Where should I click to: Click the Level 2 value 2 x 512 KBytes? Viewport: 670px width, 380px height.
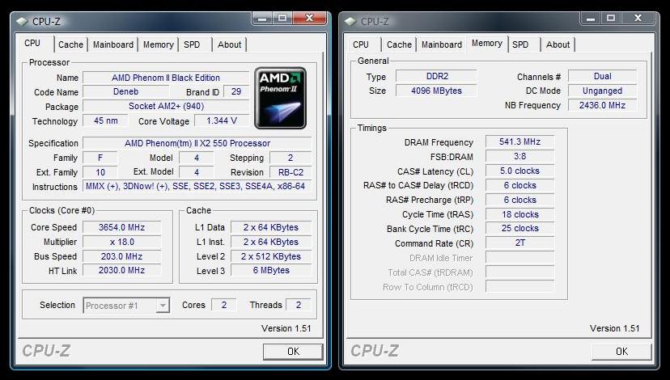(x=271, y=256)
